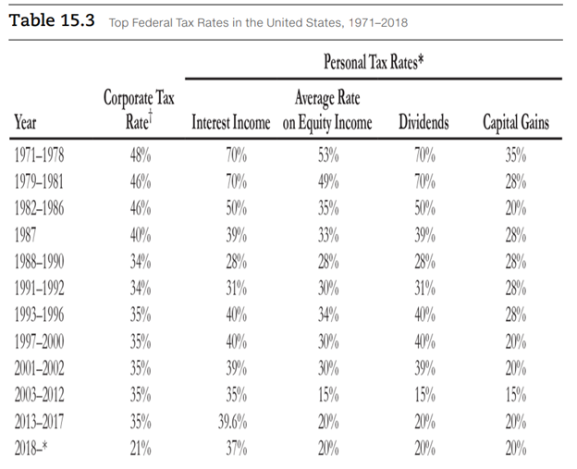This screenshot has height=469, width=577.
Task: Click the 'Table 15.3' title label
Action: [x=52, y=20]
